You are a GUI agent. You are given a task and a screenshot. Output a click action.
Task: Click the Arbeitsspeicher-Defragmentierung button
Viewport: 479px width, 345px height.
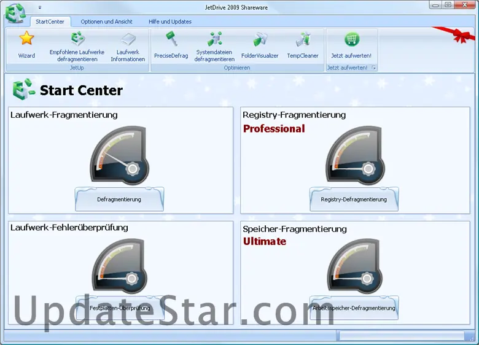[354, 308]
